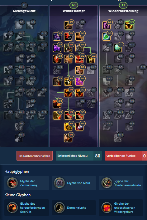
Task: Click the teal orb 1/1 talent icon
Action: point(118,48)
